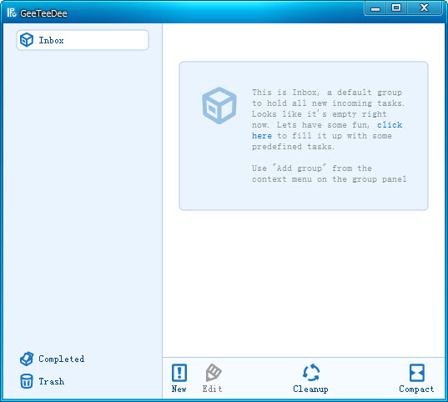Click the large Inbox cube in info box
This screenshot has width=448, height=402.
pos(219,105)
